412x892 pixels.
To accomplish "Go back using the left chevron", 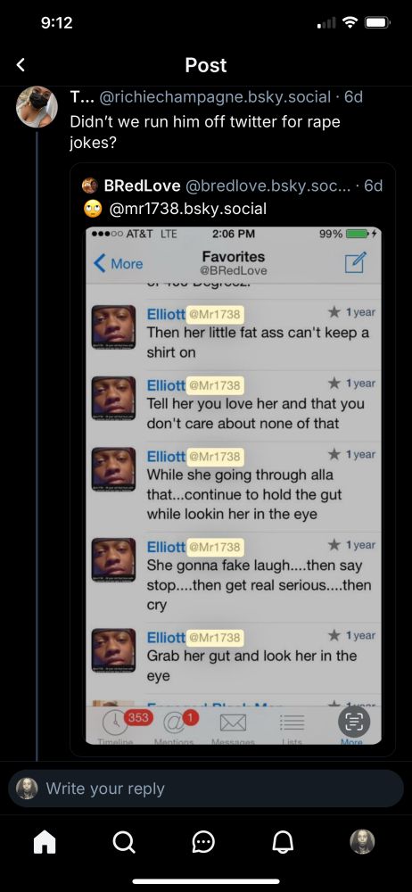I will tap(21, 65).
